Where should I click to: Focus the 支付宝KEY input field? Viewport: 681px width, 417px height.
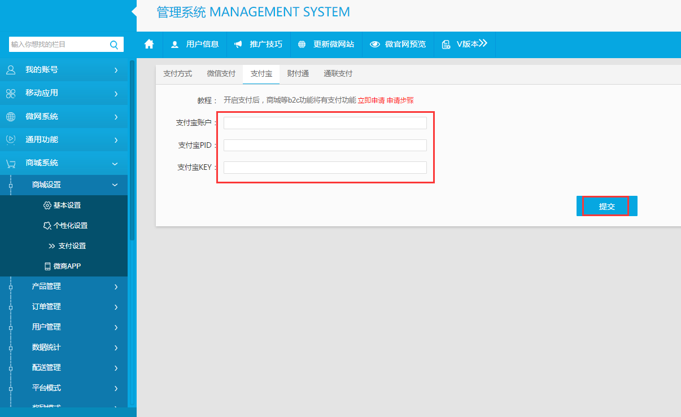coord(325,168)
